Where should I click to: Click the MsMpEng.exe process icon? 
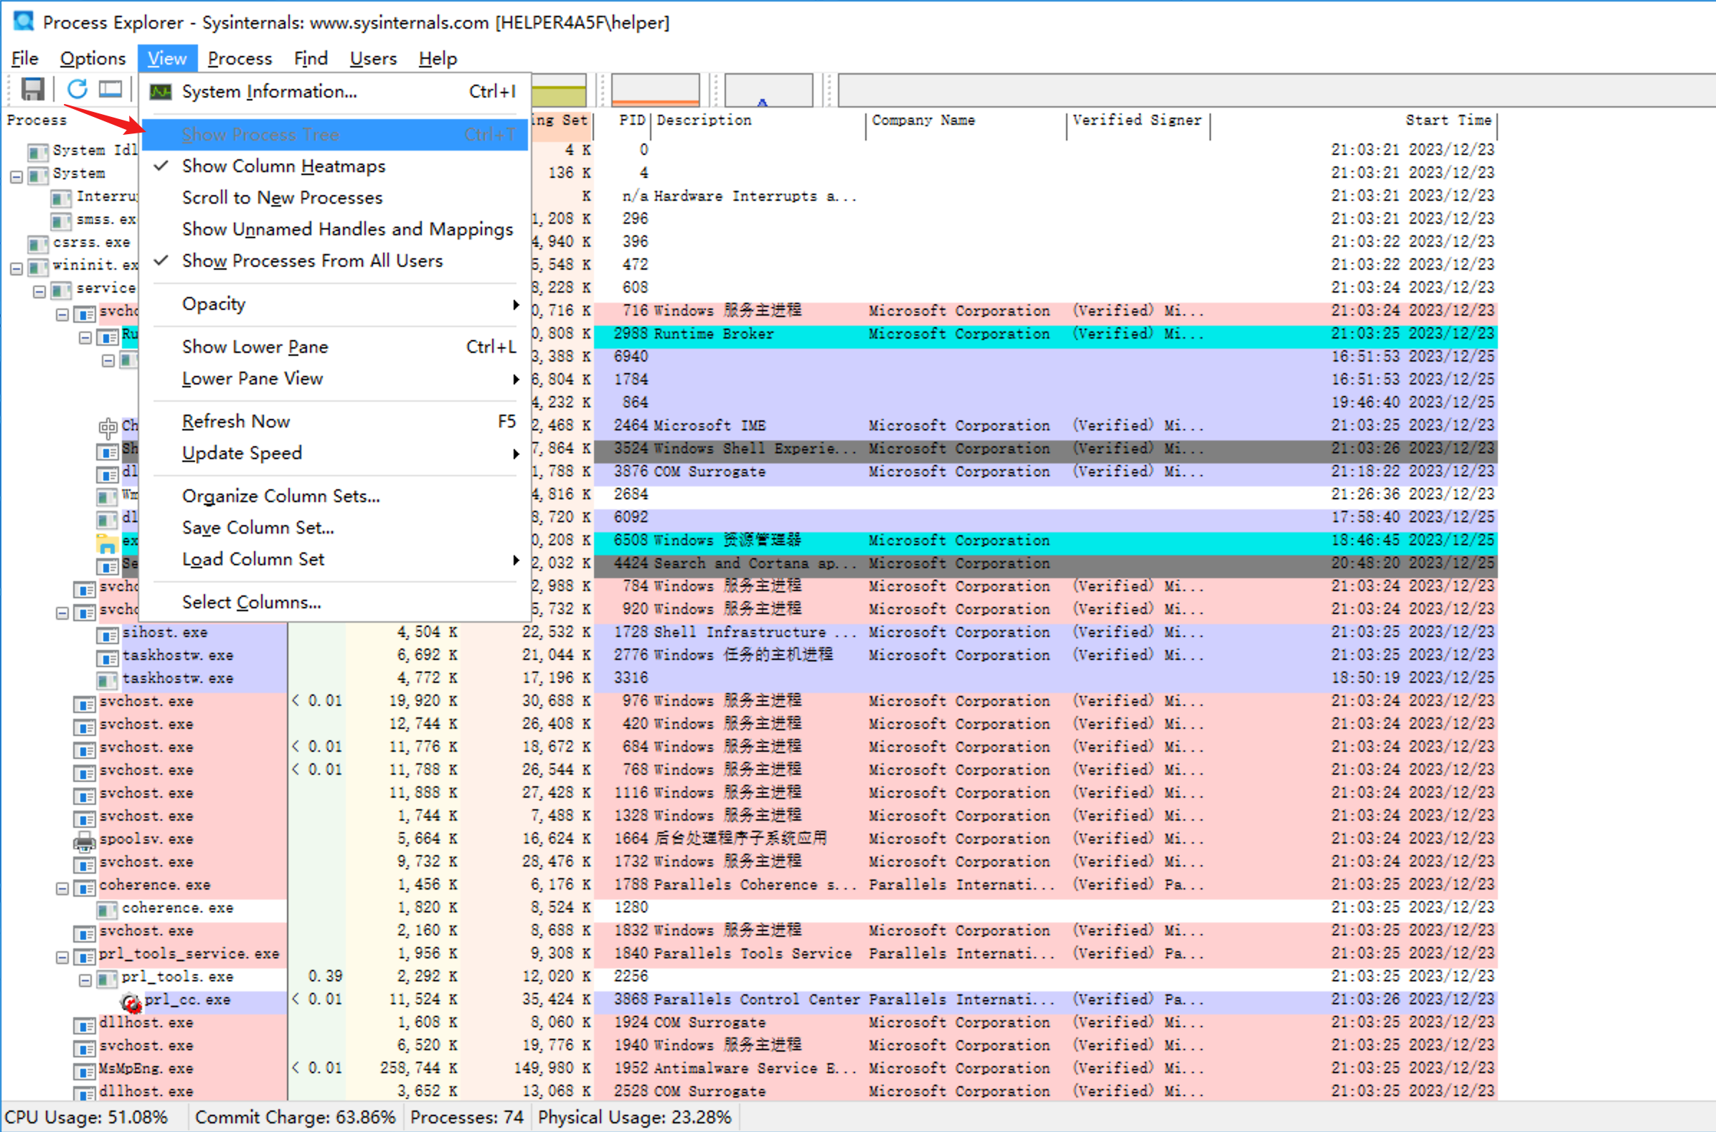[85, 1070]
